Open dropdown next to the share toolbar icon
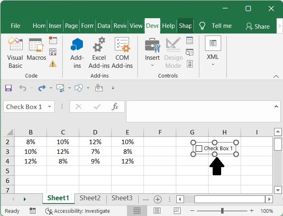The image size is (283, 216). tap(70, 88)
